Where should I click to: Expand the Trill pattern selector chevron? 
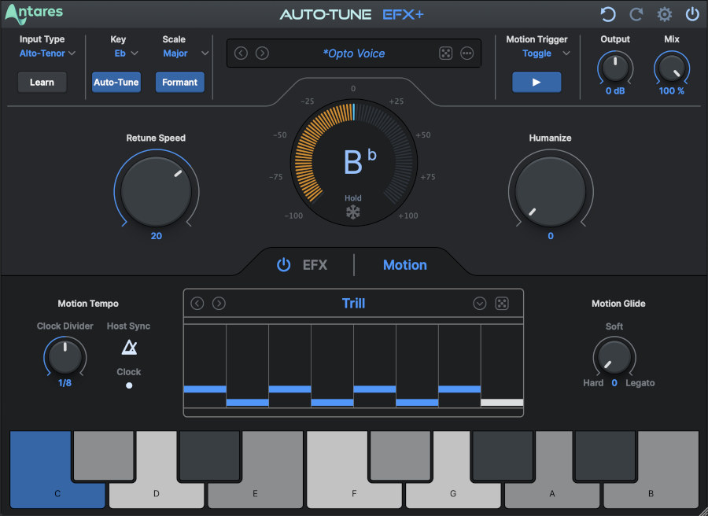click(479, 303)
